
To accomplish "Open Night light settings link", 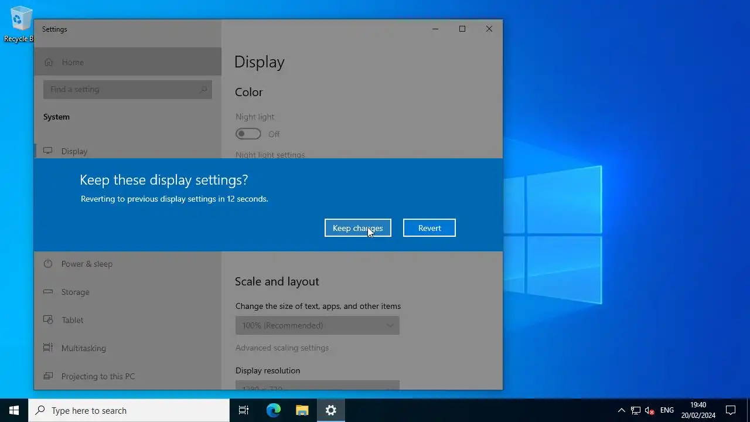I will (270, 155).
